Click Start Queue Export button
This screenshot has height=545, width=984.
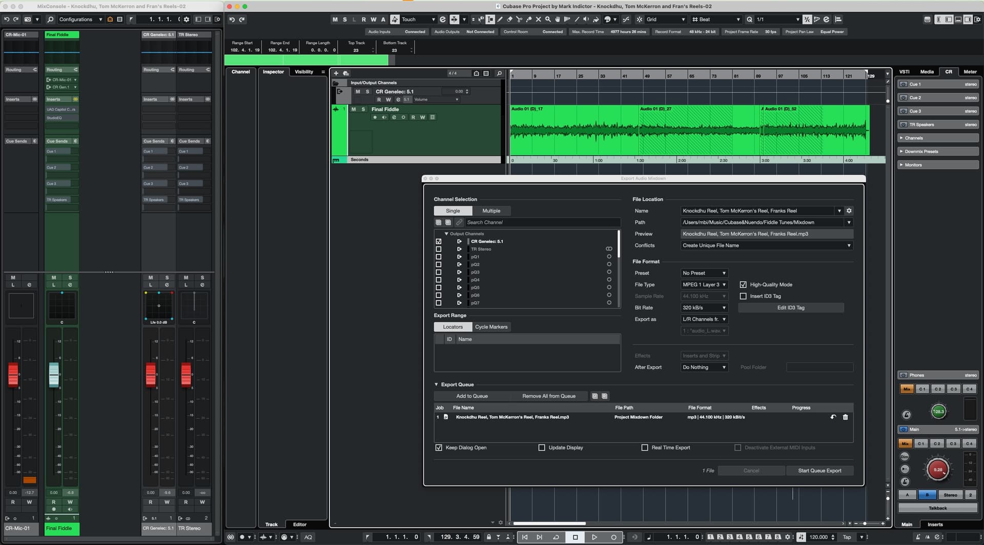pos(819,471)
